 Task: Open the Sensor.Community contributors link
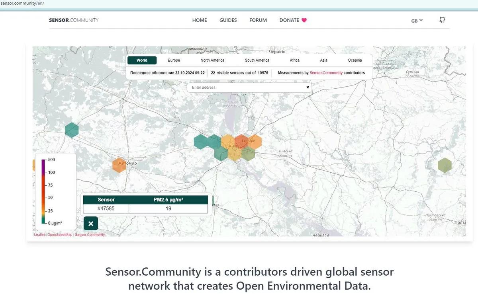point(326,73)
